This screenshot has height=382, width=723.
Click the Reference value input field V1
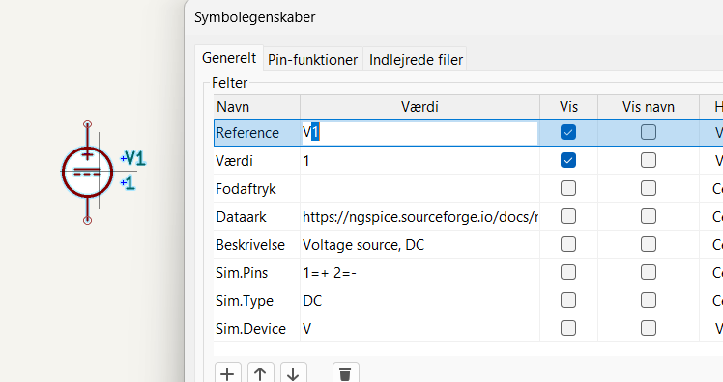point(419,132)
